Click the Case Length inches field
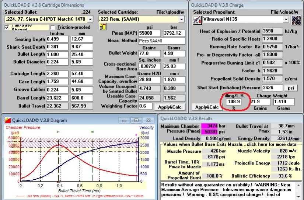The width and height of the screenshot is (304, 200). pyautogui.click(x=57, y=82)
